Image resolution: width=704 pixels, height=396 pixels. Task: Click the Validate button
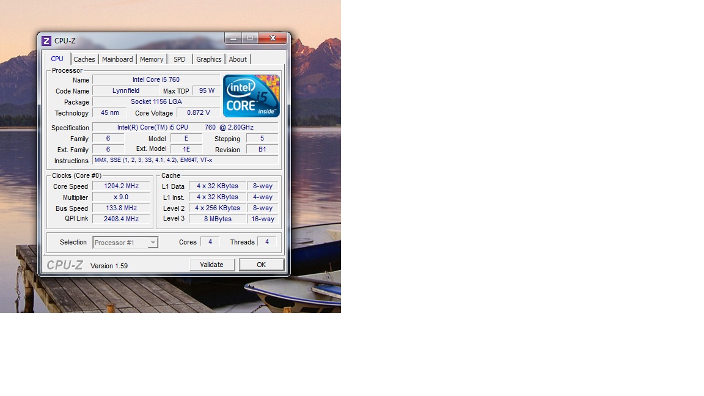tap(212, 265)
